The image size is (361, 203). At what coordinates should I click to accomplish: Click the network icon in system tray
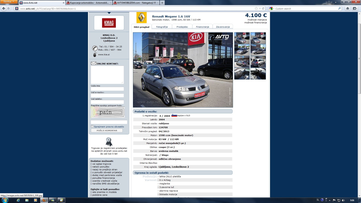pyautogui.click(x=339, y=200)
